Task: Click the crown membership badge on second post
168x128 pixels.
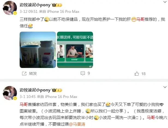Action: point(57,90)
